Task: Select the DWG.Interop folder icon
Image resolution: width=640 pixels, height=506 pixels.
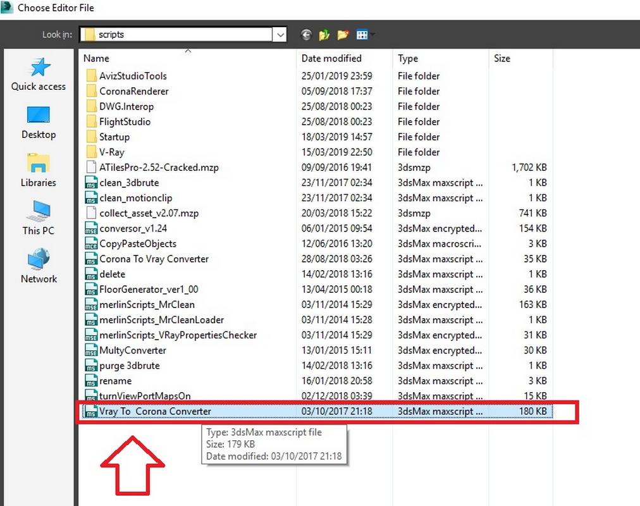Action: pyautogui.click(x=92, y=106)
